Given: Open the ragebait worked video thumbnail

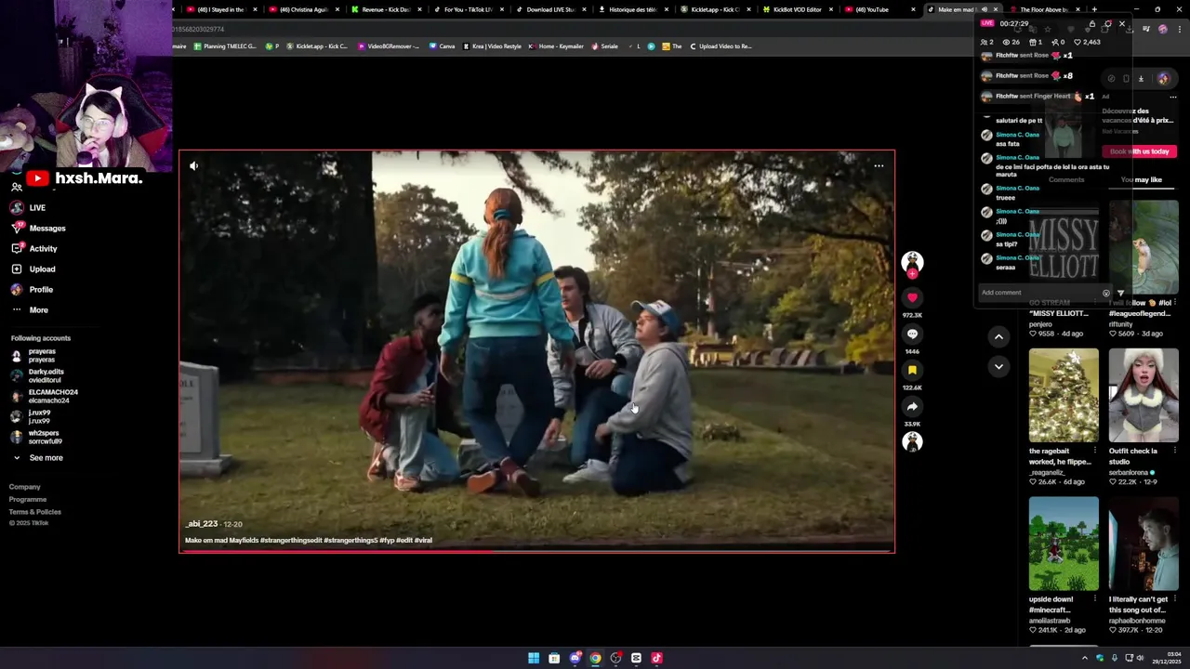Looking at the screenshot, I should 1064,395.
